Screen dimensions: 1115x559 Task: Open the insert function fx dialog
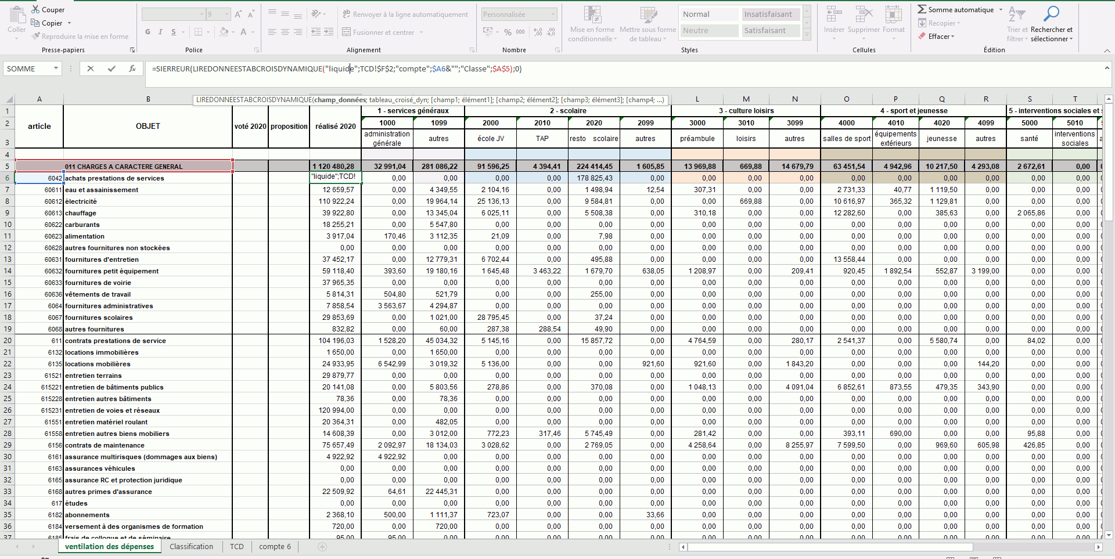132,68
